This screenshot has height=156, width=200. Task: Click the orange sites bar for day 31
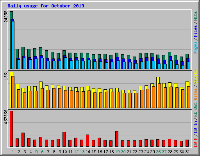189,97
